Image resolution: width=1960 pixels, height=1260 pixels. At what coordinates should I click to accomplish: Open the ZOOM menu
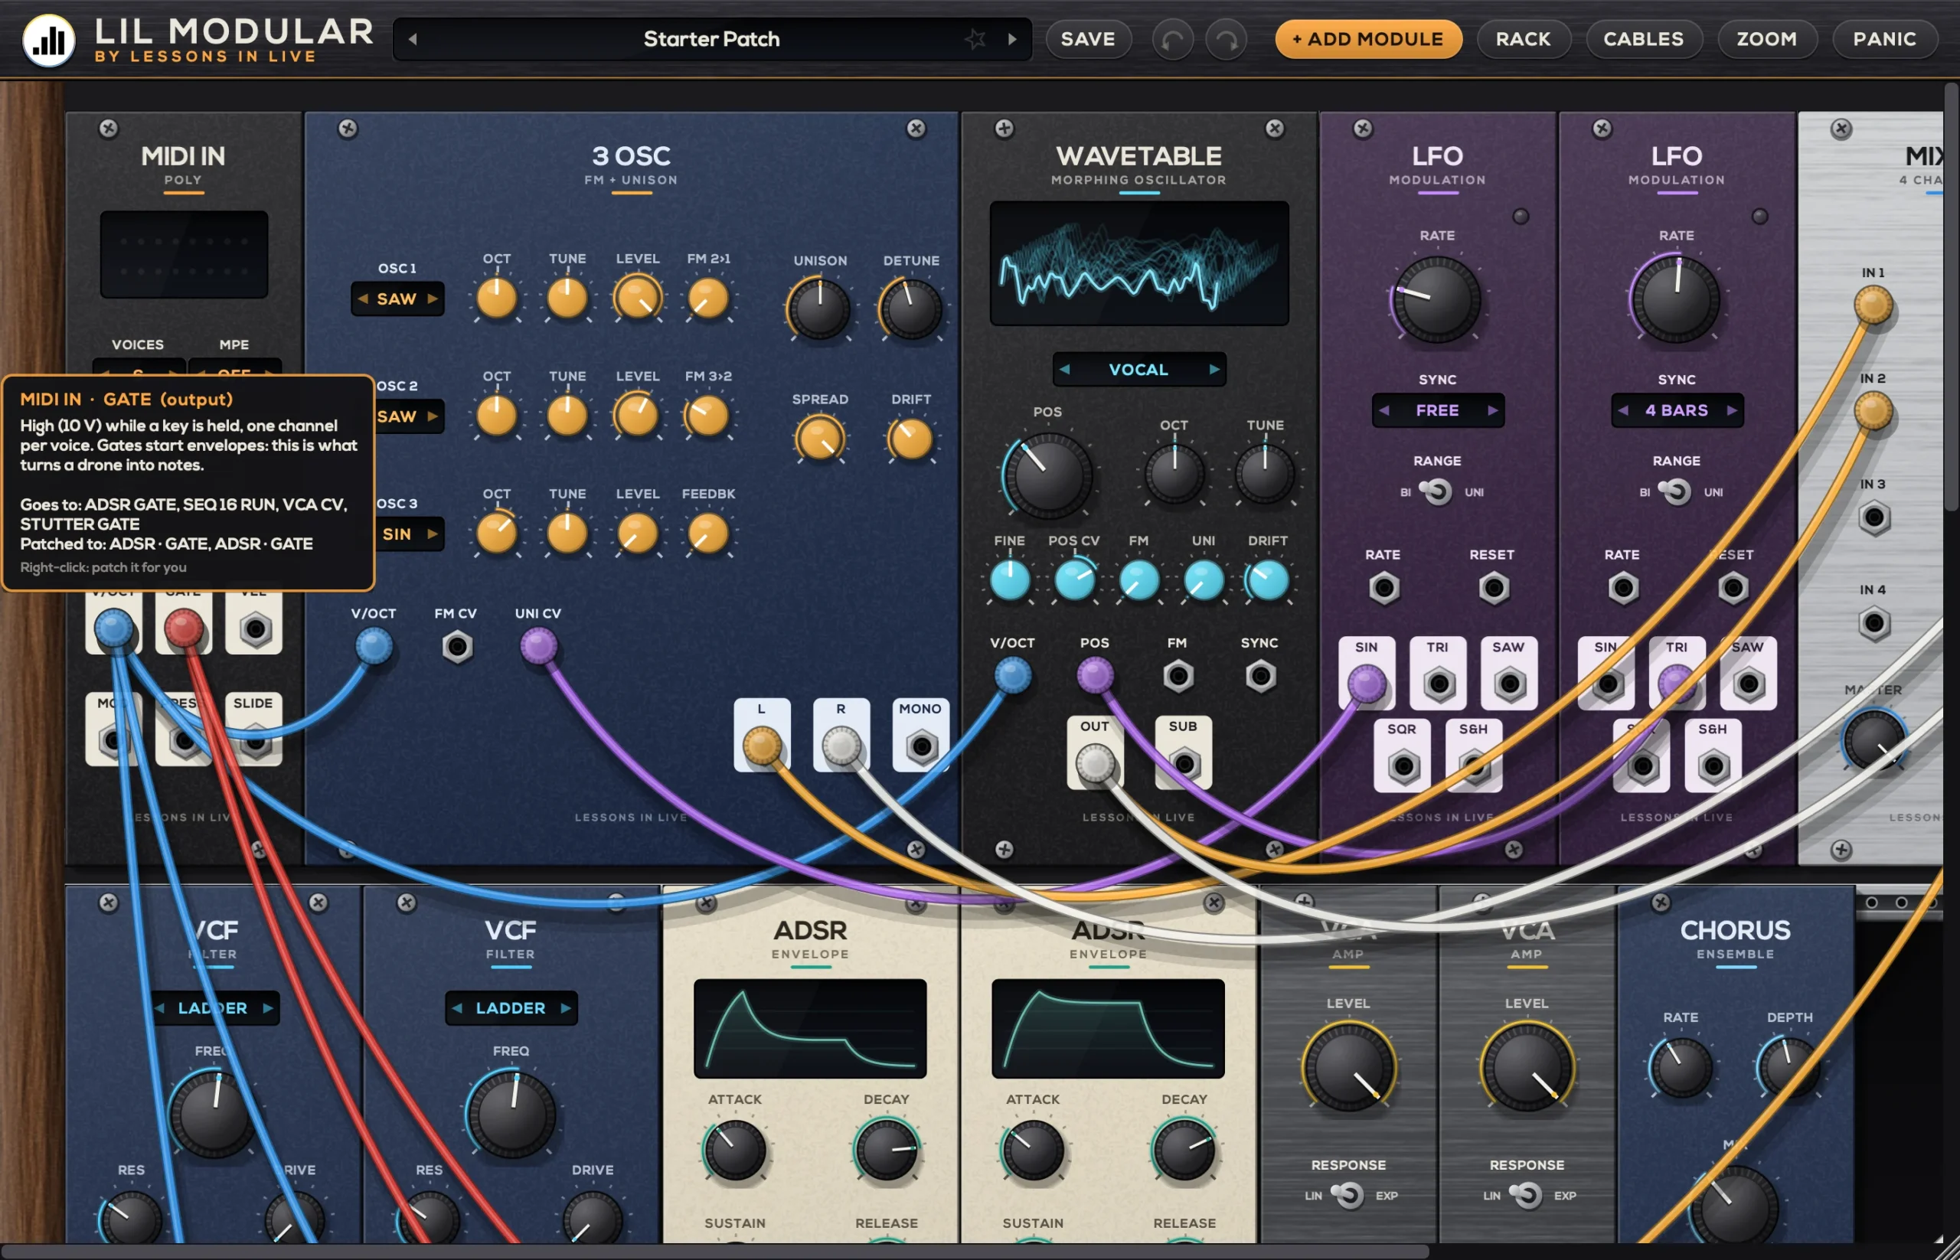click(1767, 38)
